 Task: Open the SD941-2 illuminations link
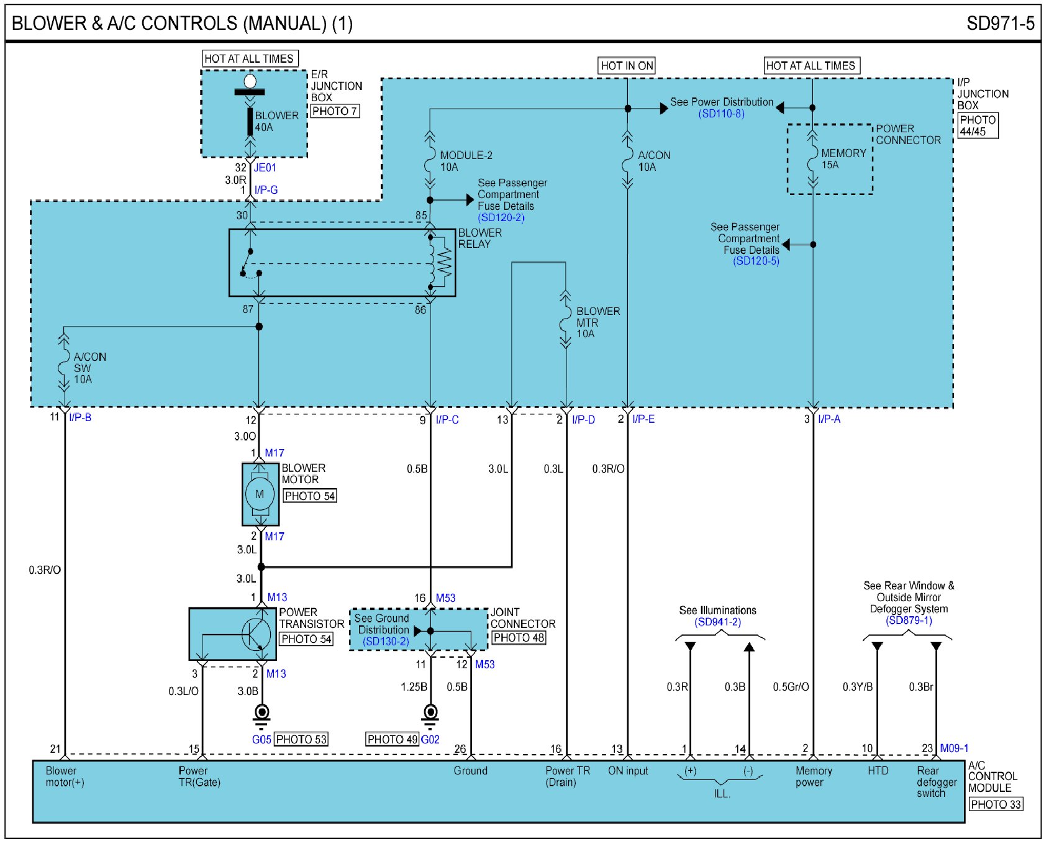click(x=717, y=622)
